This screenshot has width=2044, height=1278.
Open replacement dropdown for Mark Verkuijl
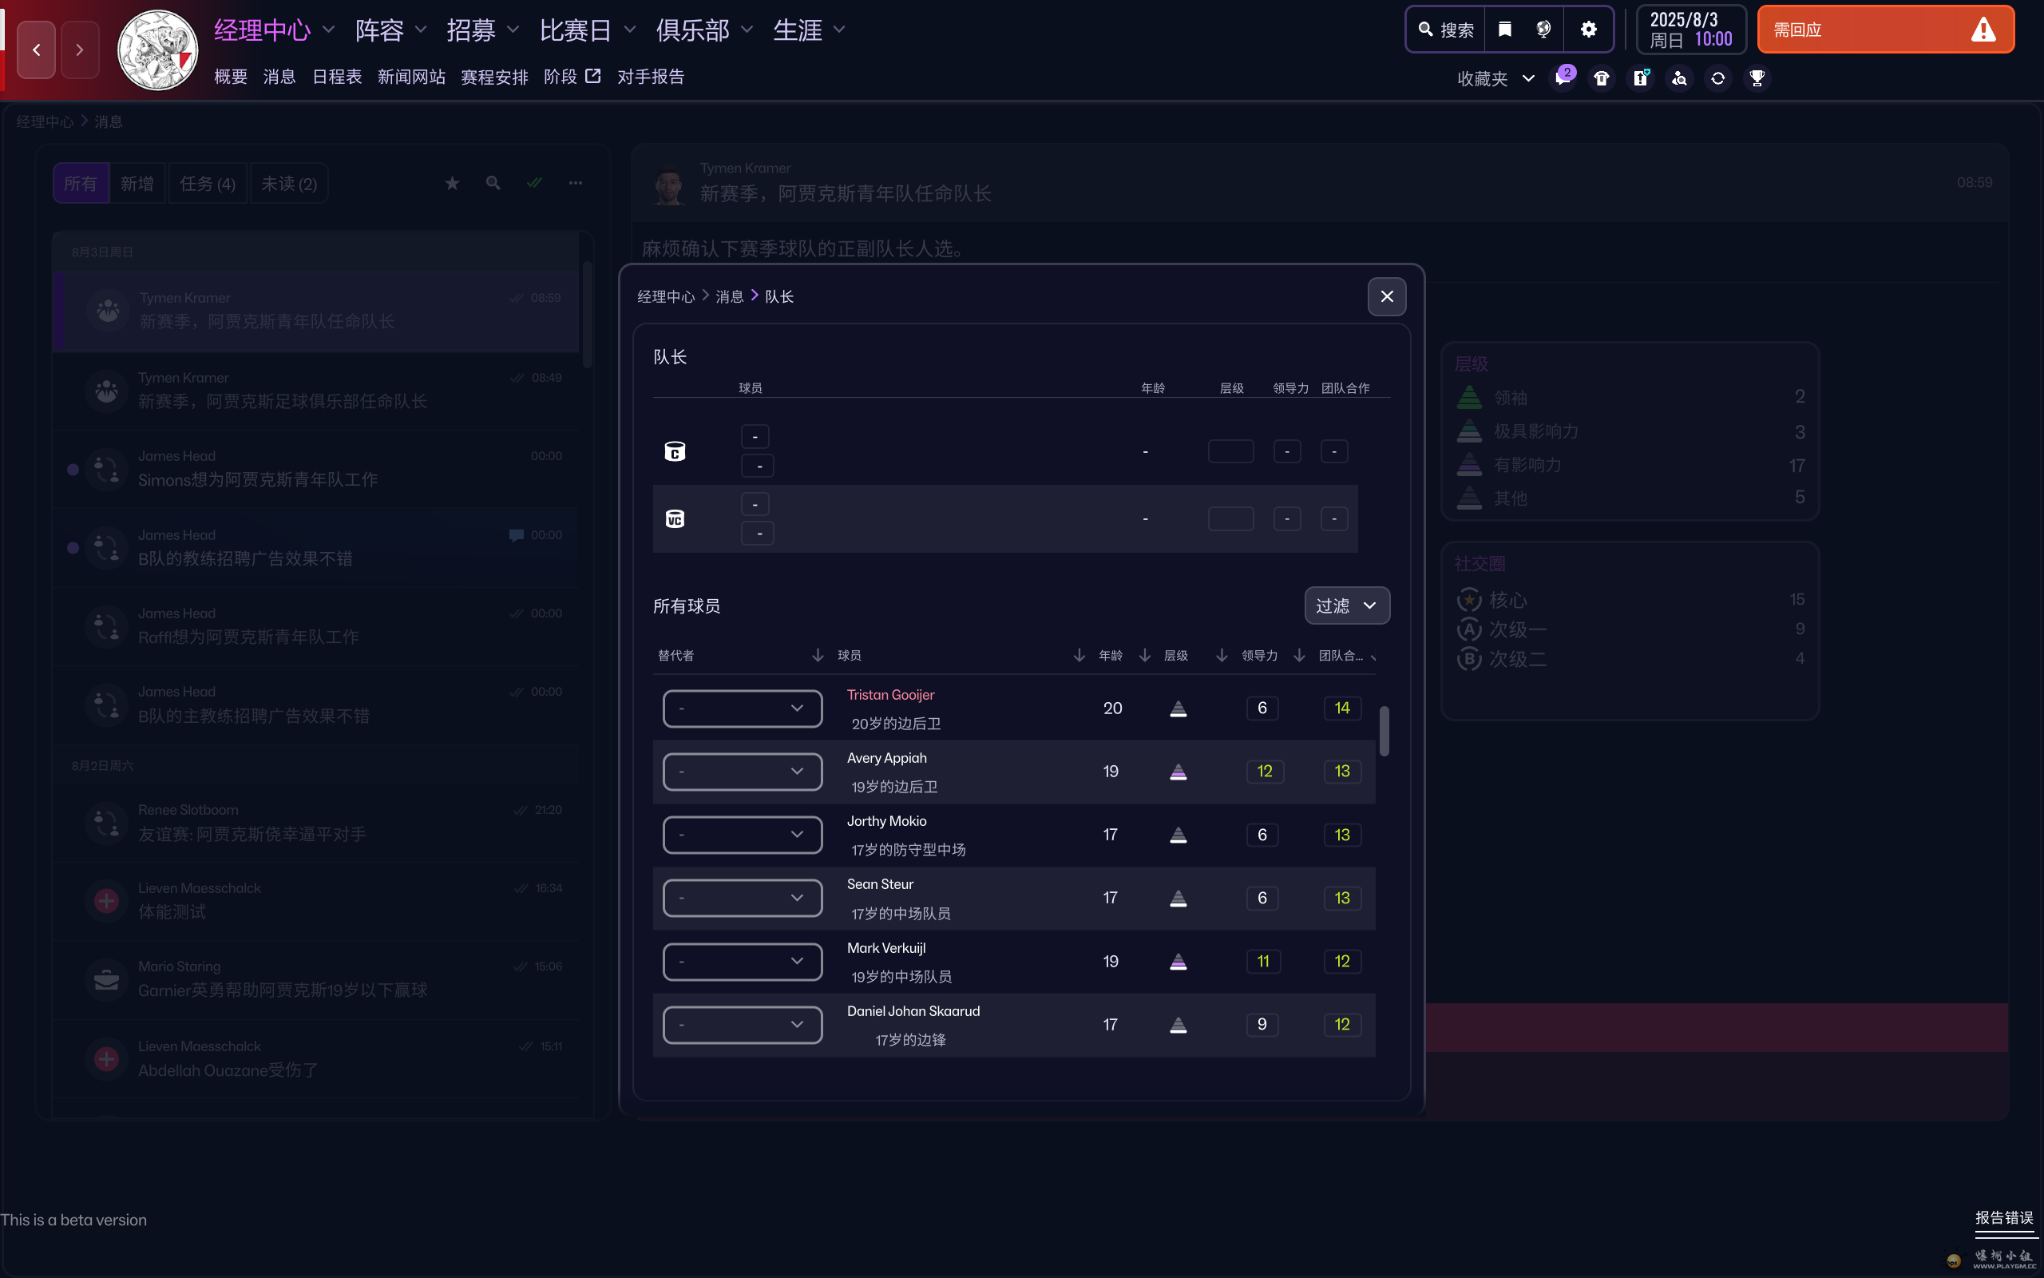point(742,961)
